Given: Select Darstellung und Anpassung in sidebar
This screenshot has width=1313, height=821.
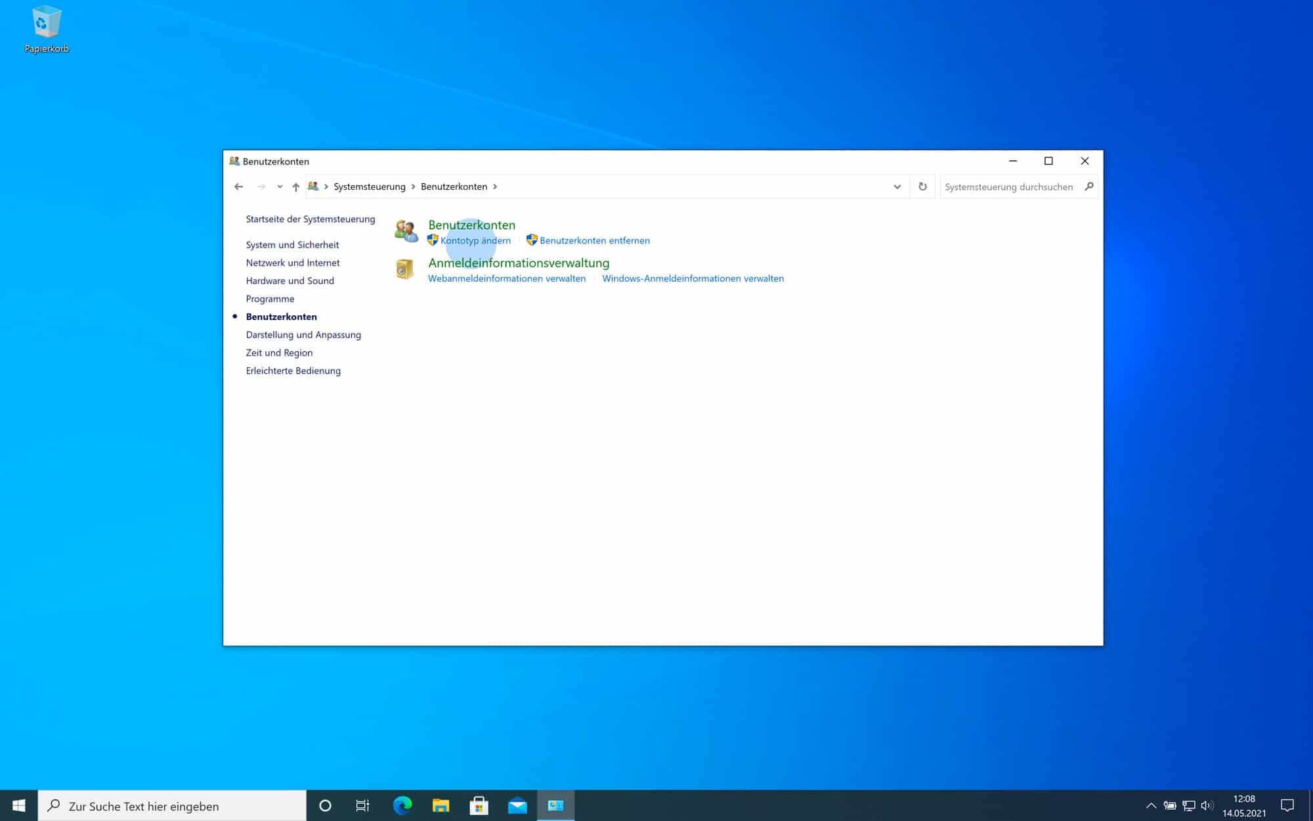Looking at the screenshot, I should tap(303, 334).
